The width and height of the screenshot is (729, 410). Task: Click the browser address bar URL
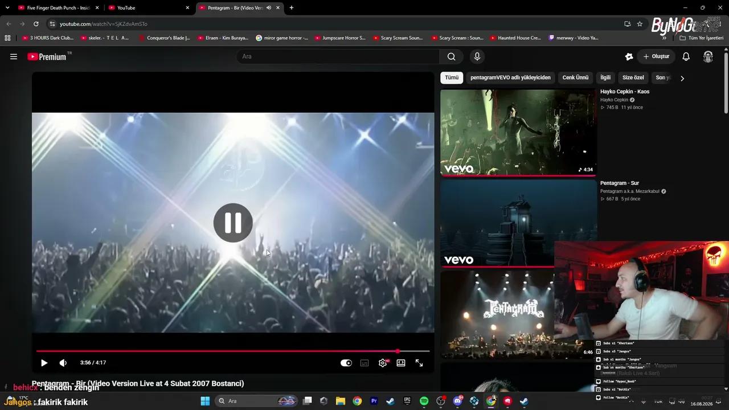(x=104, y=24)
